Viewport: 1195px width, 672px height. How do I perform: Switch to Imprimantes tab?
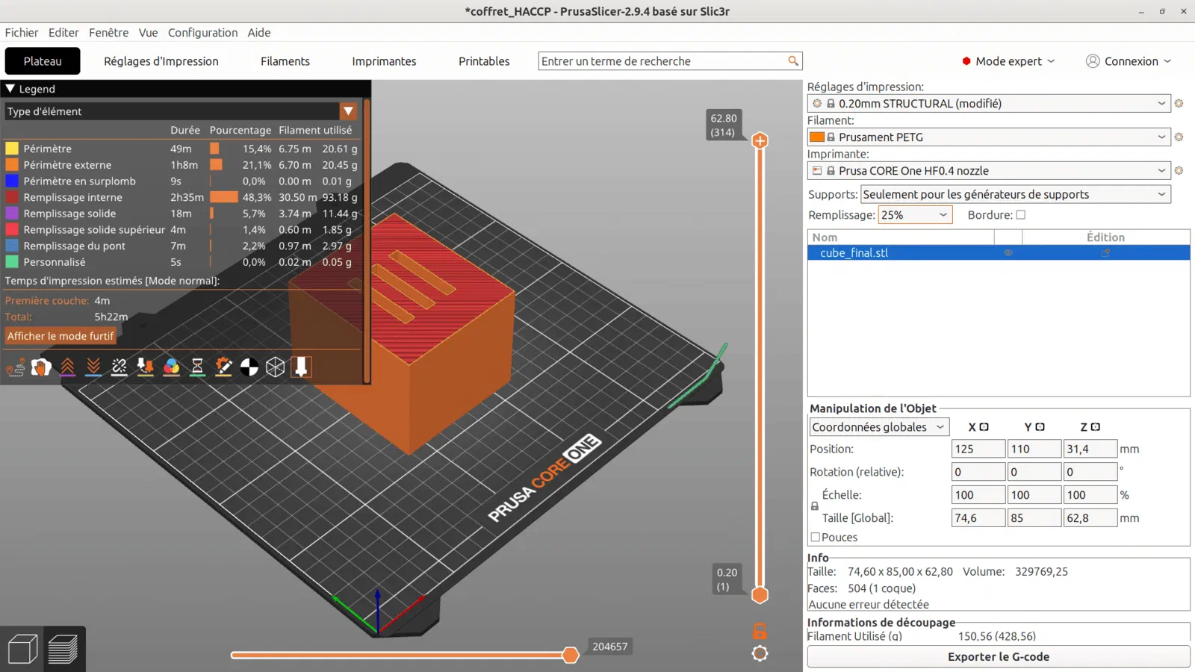(x=384, y=61)
